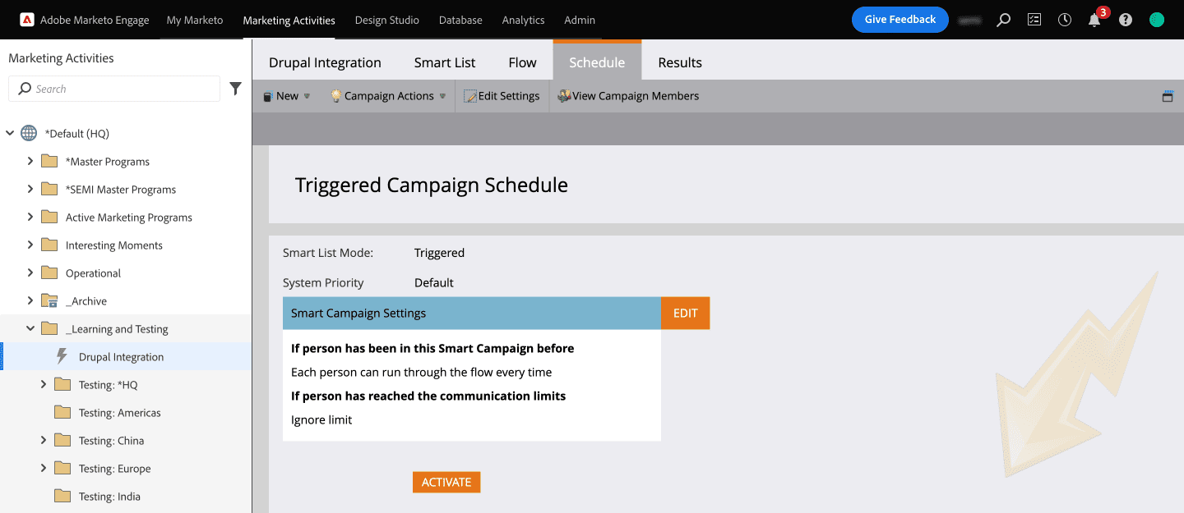Select Testing: Americas folder in tree
1184x513 pixels.
click(119, 413)
